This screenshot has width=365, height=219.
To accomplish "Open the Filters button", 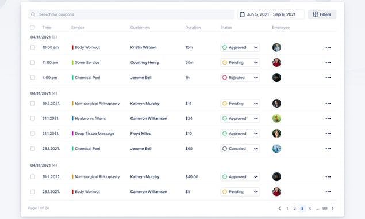I will point(322,14).
